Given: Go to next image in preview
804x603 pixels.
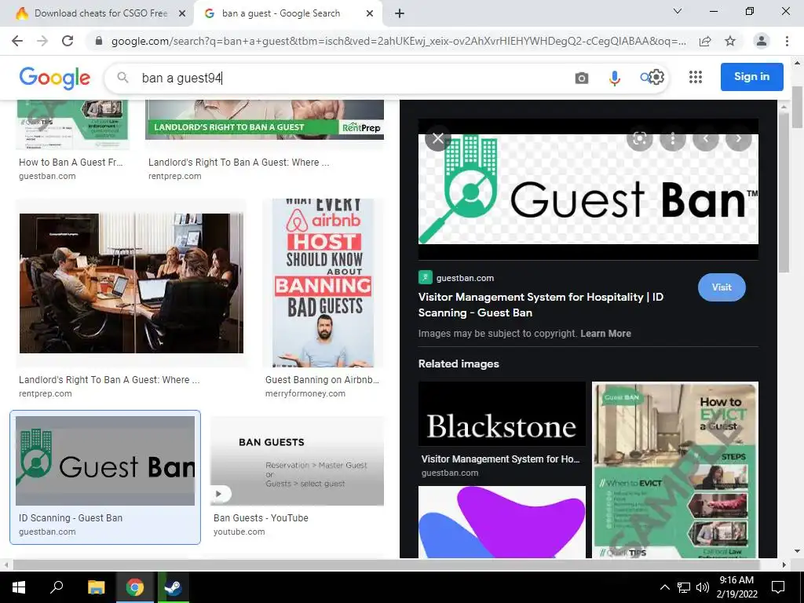Looking at the screenshot, I should click(x=738, y=138).
